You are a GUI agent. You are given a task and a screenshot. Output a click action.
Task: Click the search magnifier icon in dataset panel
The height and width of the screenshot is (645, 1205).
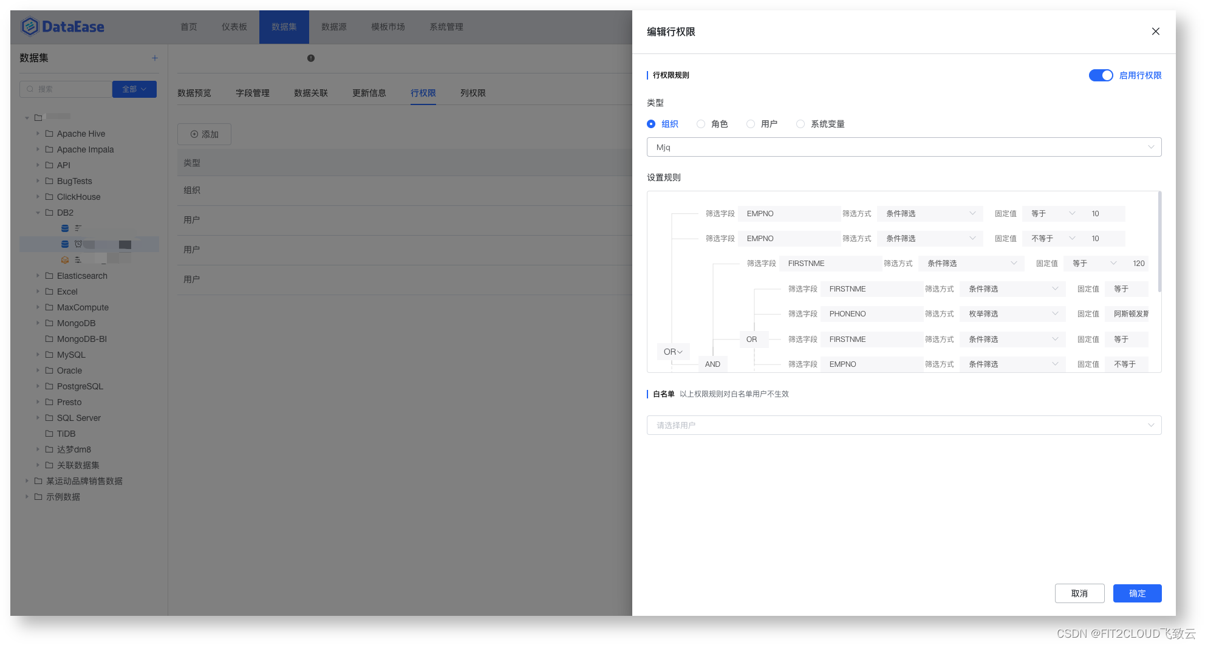click(x=30, y=89)
